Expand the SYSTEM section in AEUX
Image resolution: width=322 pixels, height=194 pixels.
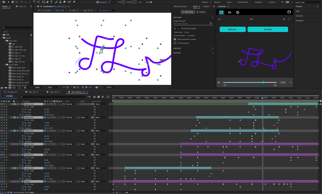[x=213, y=53]
